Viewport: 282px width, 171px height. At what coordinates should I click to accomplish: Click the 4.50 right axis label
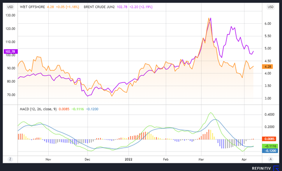(x=268, y=61)
